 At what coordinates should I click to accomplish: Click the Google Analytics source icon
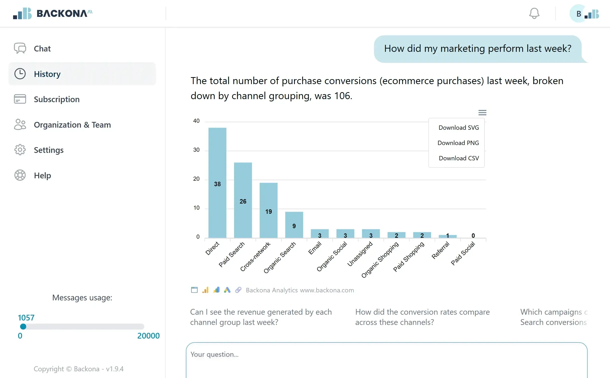tap(205, 290)
